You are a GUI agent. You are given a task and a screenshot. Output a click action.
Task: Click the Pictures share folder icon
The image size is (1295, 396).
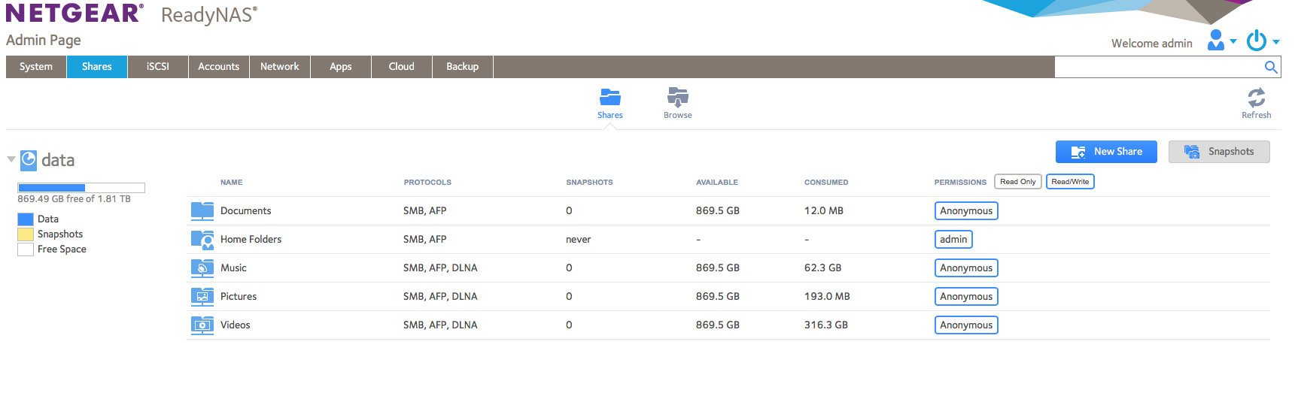202,297
